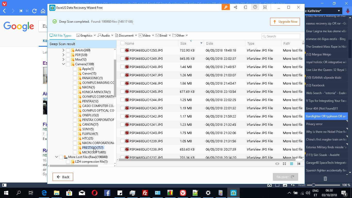Click the Search input field
Viewport: 352px width, 198px height.
[282, 36]
